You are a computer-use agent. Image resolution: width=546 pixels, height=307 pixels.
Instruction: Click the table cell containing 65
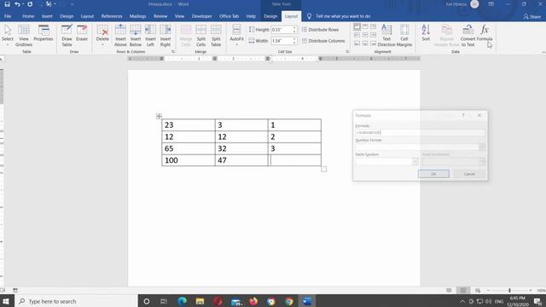[189, 148]
